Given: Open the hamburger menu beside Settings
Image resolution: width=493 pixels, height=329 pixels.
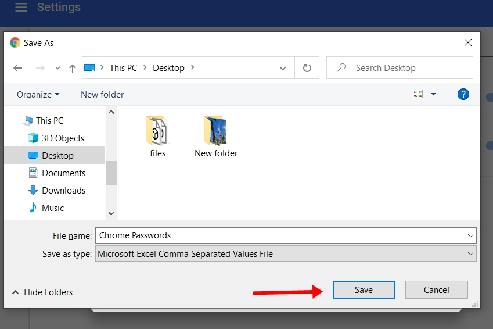Looking at the screenshot, I should 21,8.
